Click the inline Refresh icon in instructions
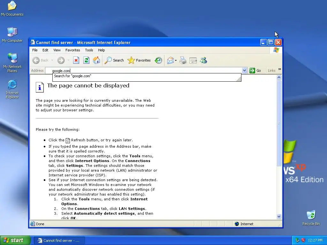Viewport: 327px width, 245px height. point(68,140)
